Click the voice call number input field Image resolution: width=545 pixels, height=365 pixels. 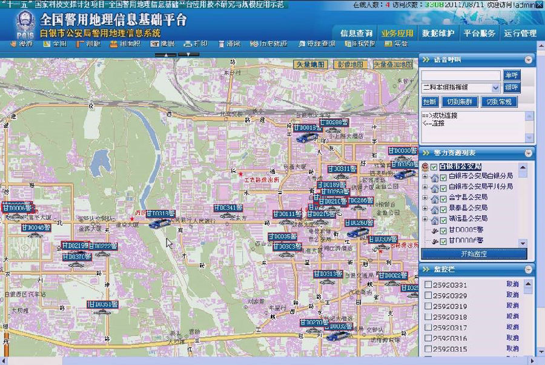click(x=461, y=75)
